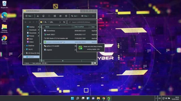The width and height of the screenshot is (181, 101).
Task: Click the Cut scissors icon in toolbar
Action: (x=38, y=16)
